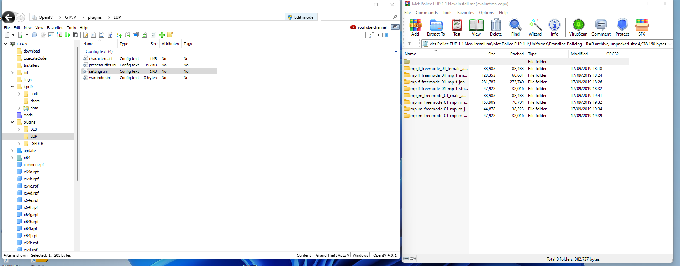Click OpenIV import with green arrow icon
Screen dimensions: 680x266
pos(119,35)
